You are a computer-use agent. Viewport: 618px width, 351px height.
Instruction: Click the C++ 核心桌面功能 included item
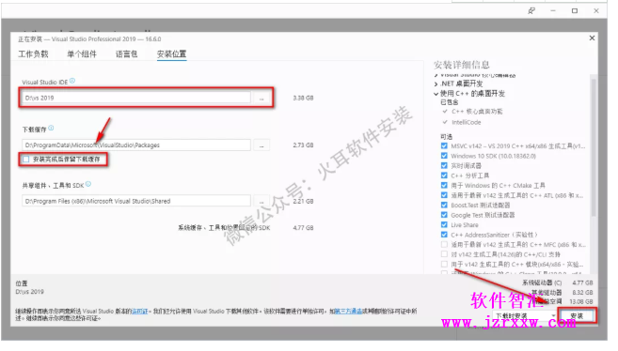[477, 112]
